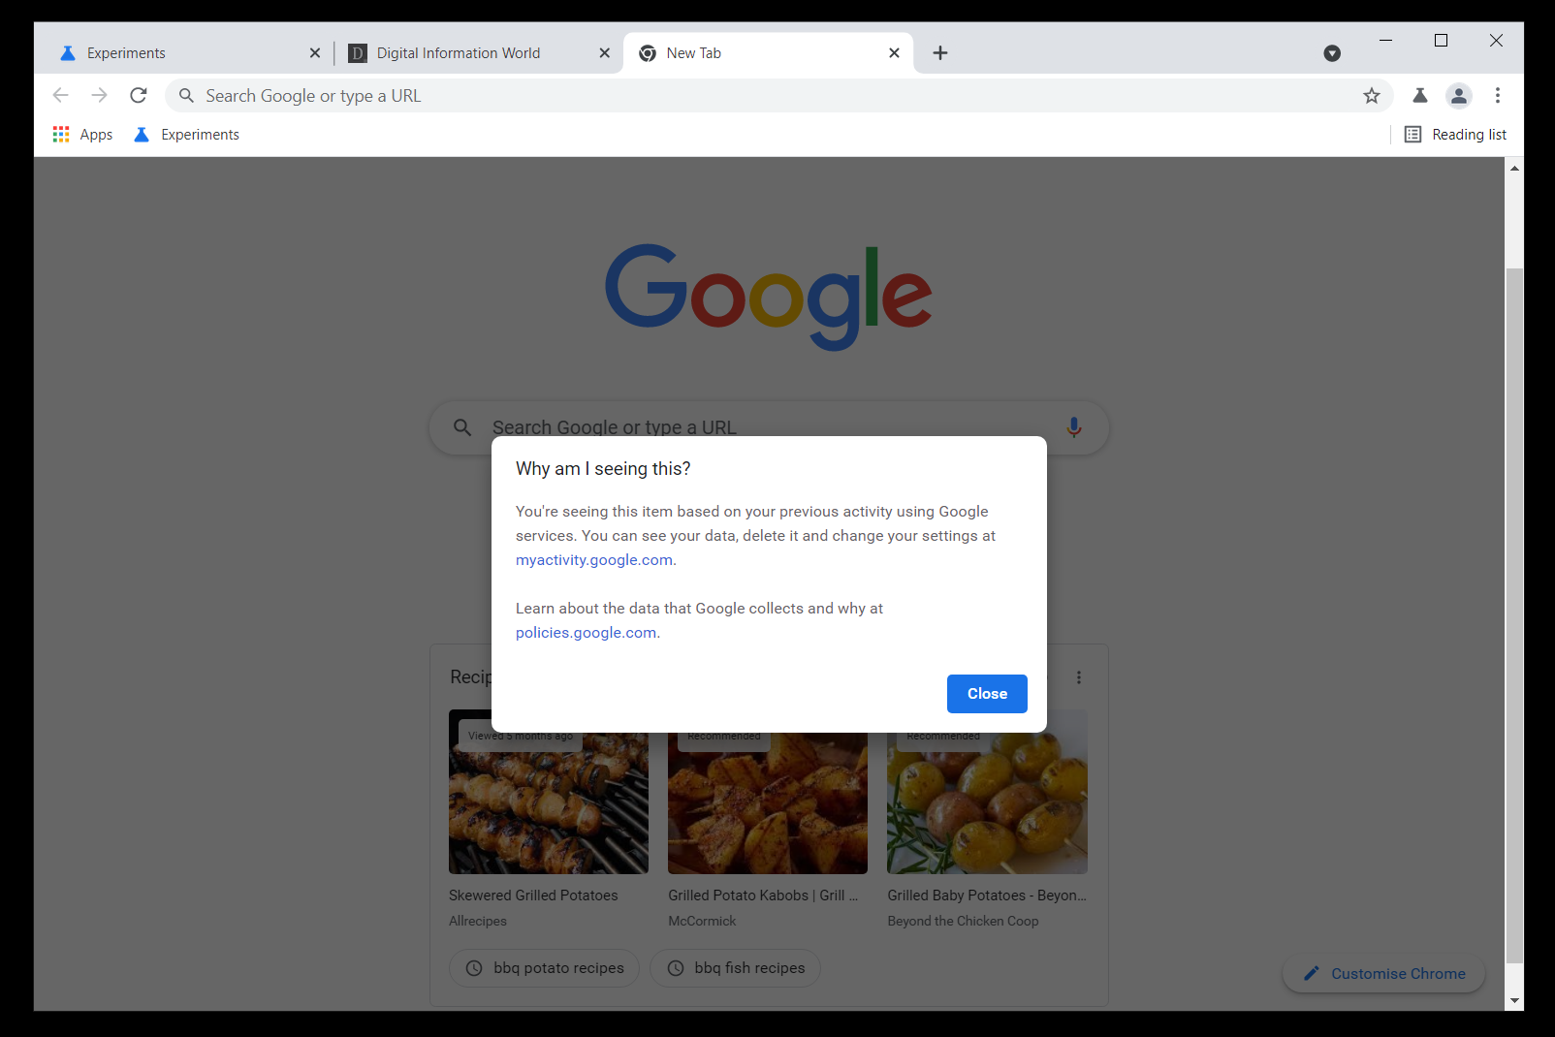The width and height of the screenshot is (1555, 1037).
Task: Open the voice search microphone
Action: click(x=1073, y=427)
